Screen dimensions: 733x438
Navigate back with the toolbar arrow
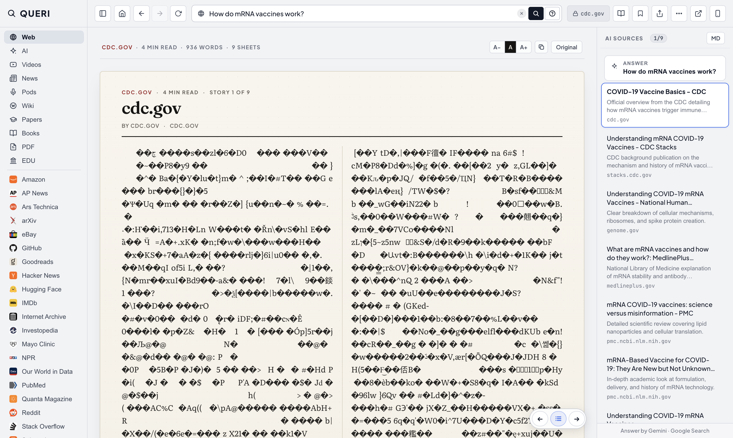point(141,13)
